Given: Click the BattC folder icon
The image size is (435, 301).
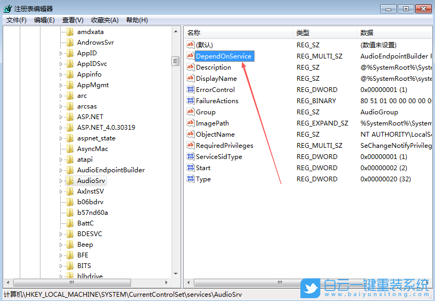Looking at the screenshot, I should coord(70,223).
